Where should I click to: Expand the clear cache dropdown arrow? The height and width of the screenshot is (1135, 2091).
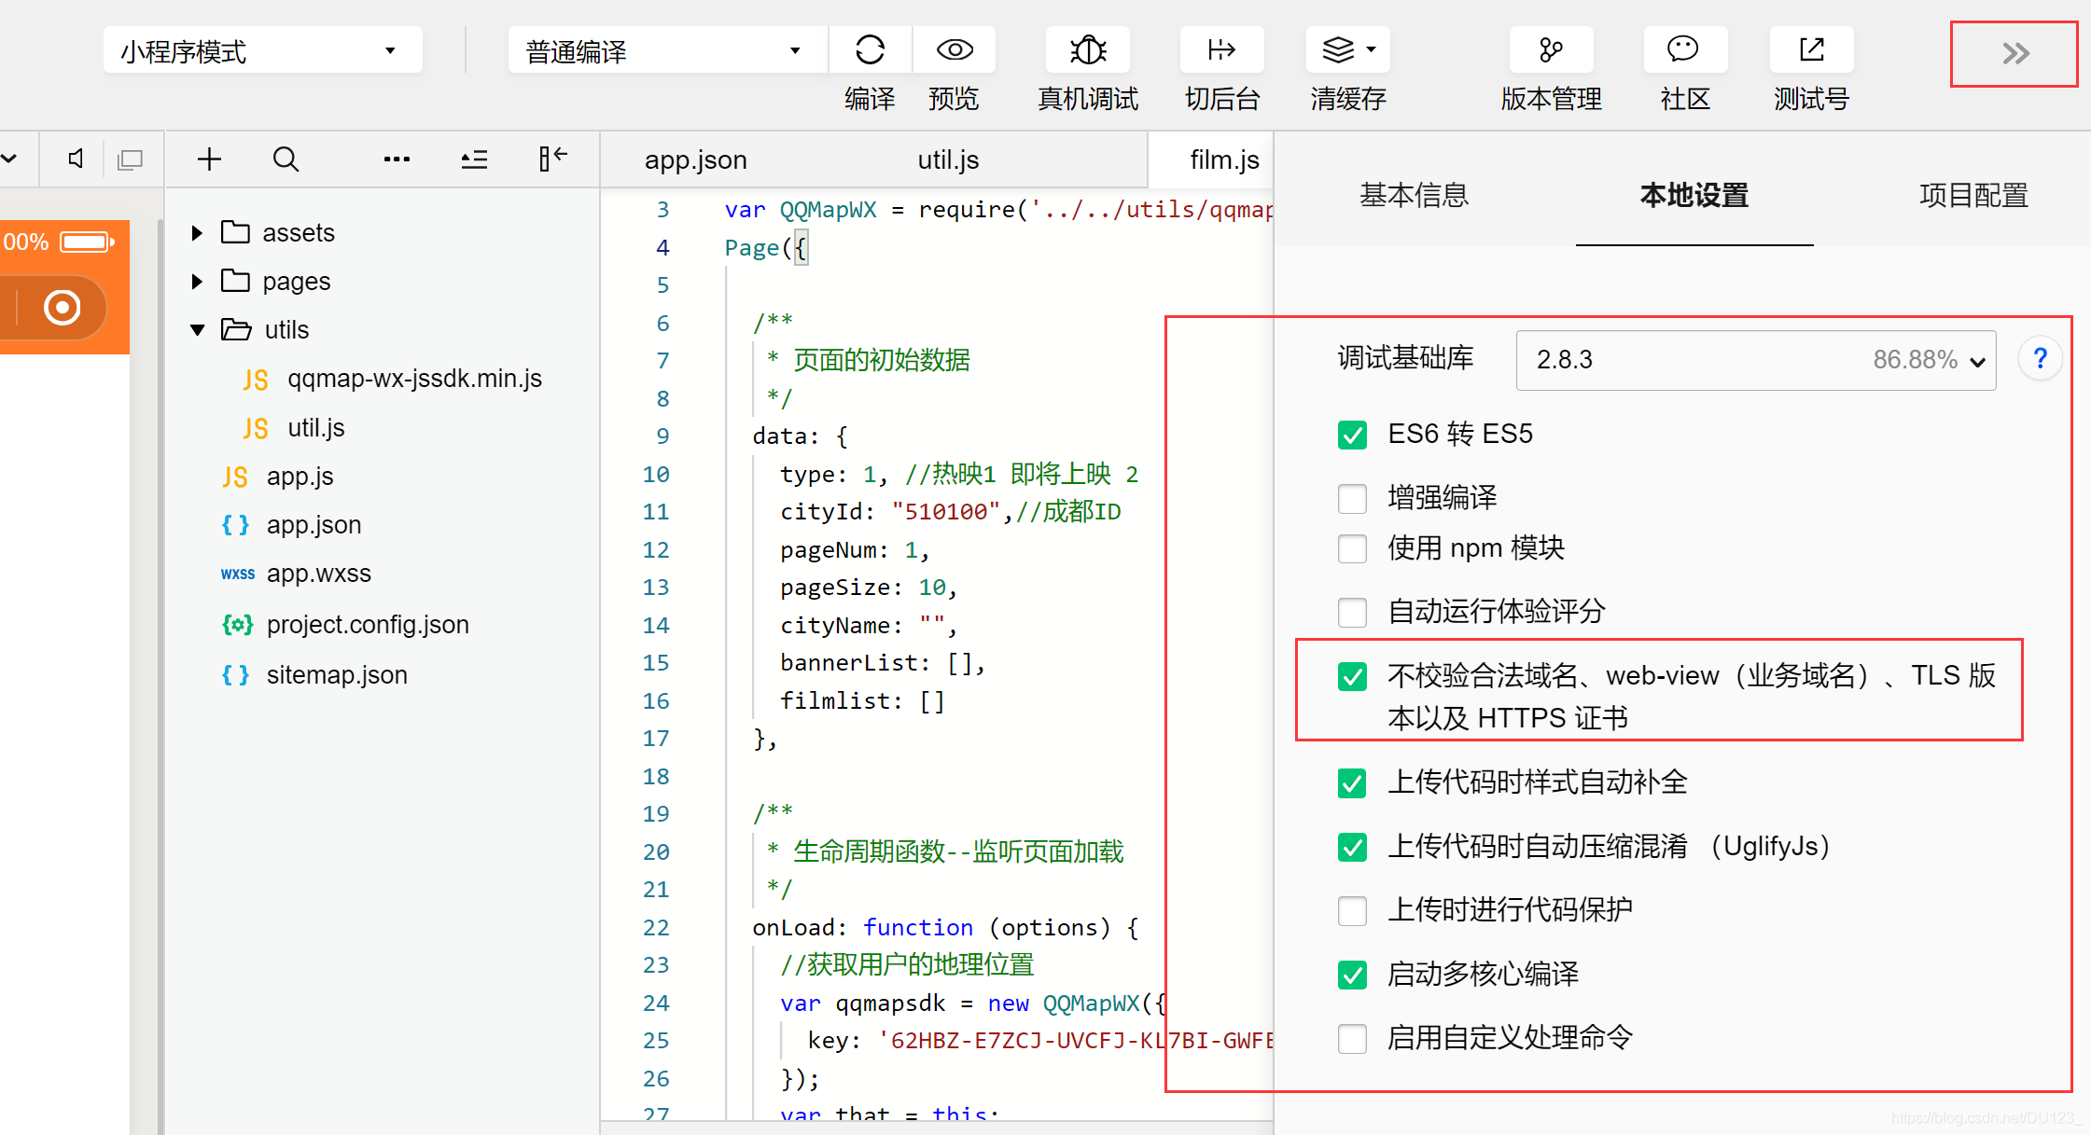[1372, 50]
